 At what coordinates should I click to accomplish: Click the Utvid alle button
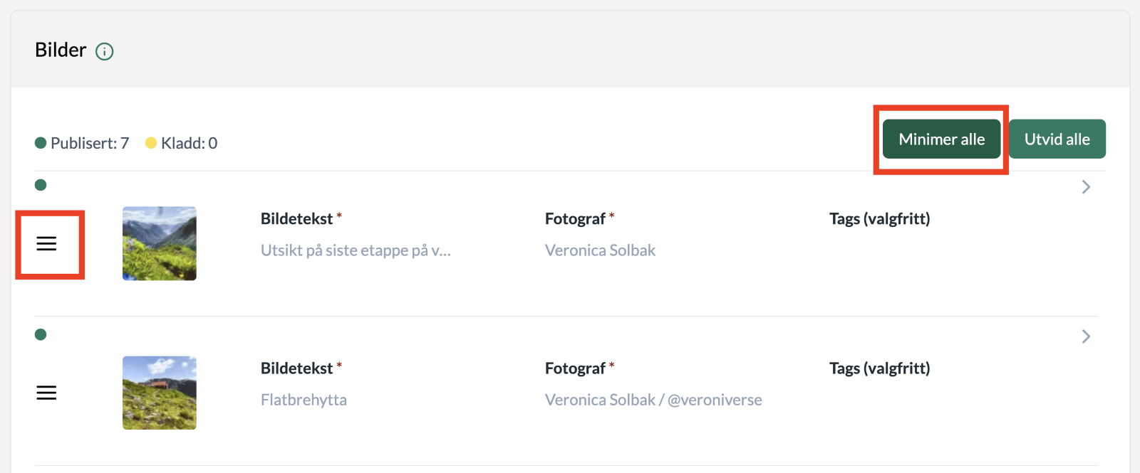pyautogui.click(x=1057, y=139)
